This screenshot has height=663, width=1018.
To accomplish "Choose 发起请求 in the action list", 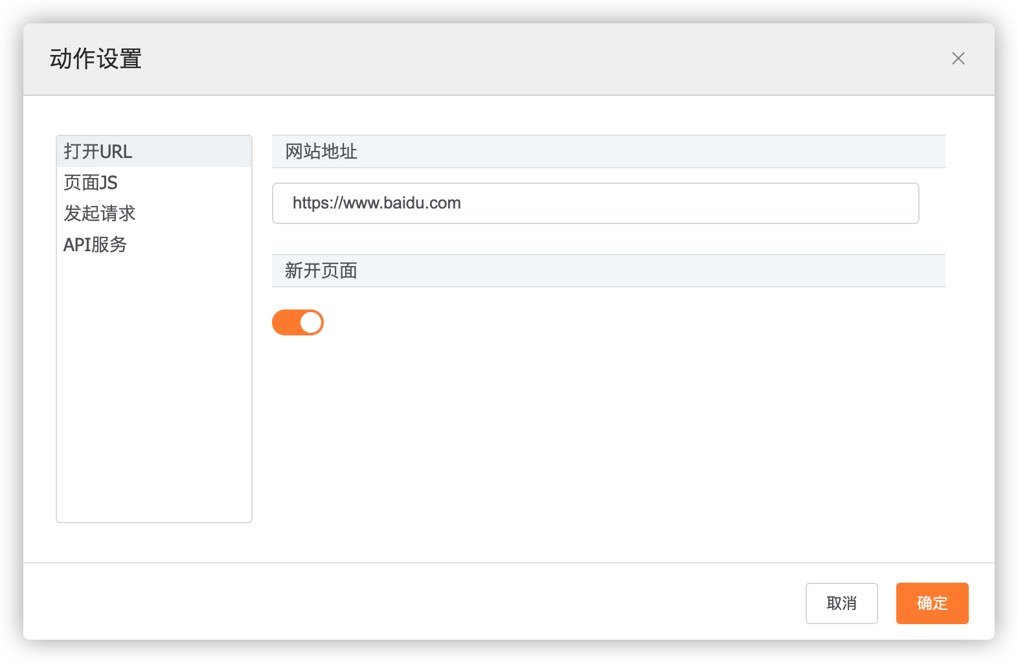I will (x=99, y=214).
